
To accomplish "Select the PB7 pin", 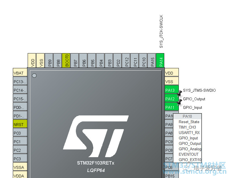I will (x=75, y=60).
